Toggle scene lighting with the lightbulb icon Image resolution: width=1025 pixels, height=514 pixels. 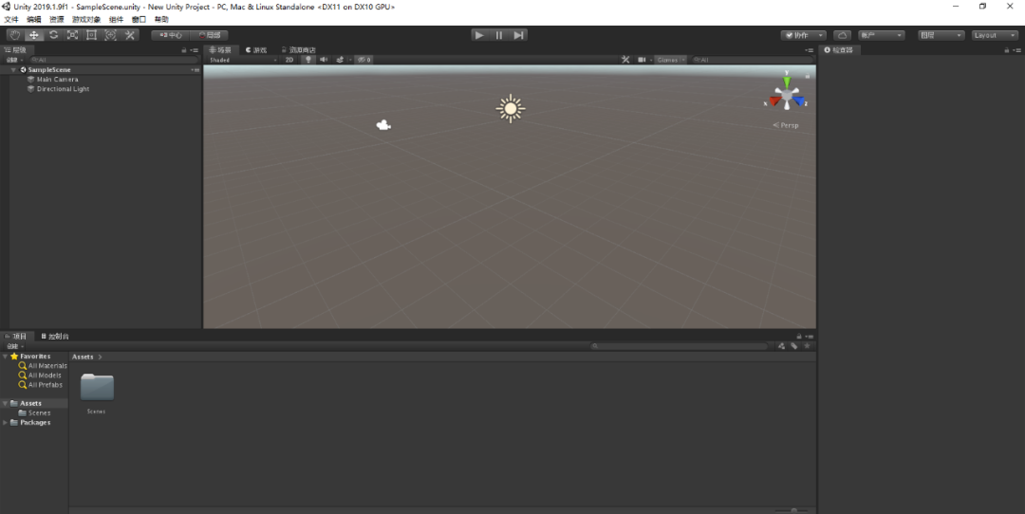click(x=307, y=60)
